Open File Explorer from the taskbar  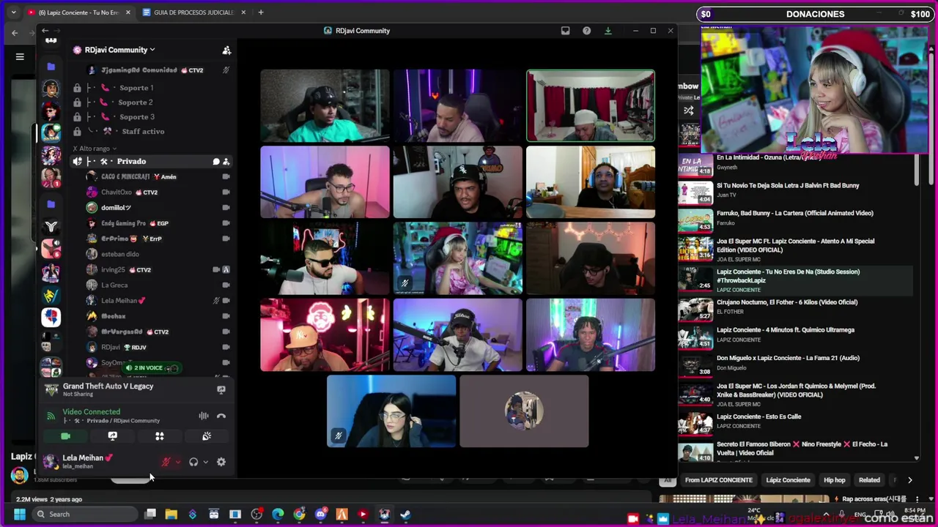(x=171, y=515)
